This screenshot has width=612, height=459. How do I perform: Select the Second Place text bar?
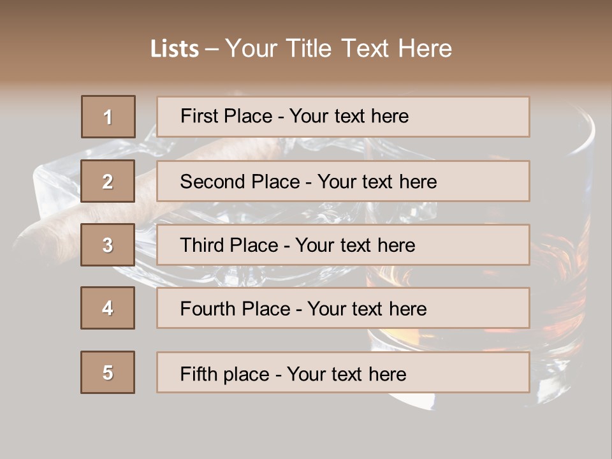pyautogui.click(x=343, y=181)
